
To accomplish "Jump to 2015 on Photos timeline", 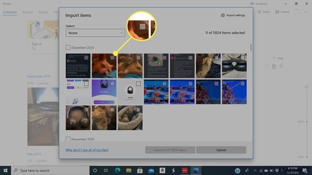I will 300,122.
